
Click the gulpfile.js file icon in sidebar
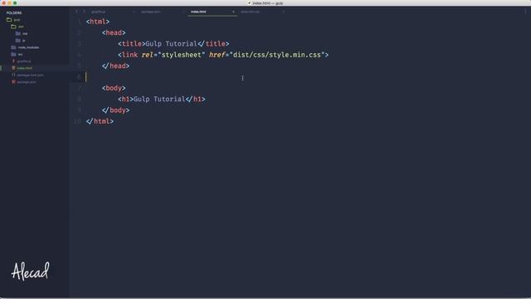[x=13, y=61]
